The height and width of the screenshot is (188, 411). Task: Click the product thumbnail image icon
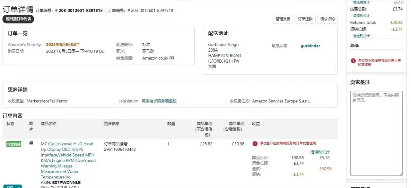click(x=31, y=143)
